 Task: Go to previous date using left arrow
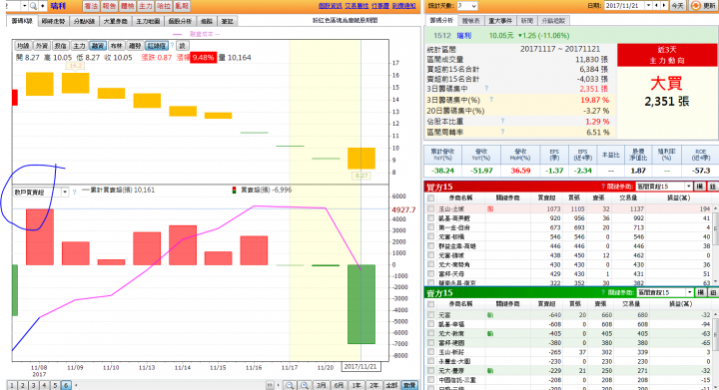click(x=657, y=6)
